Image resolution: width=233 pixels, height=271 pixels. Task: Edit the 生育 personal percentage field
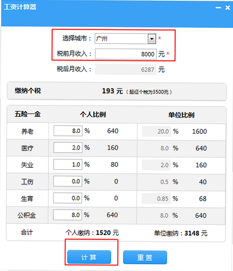[x=67, y=198]
